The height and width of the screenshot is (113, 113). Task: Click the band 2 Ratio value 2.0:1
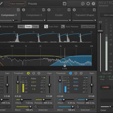click(34, 82)
